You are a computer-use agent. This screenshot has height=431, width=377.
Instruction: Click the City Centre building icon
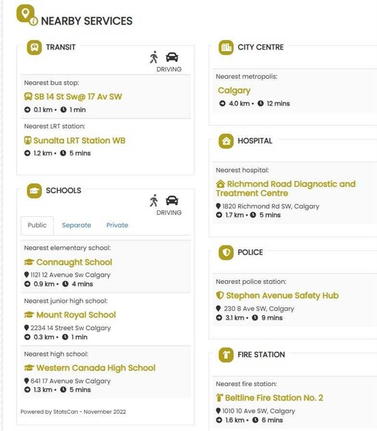click(x=226, y=47)
